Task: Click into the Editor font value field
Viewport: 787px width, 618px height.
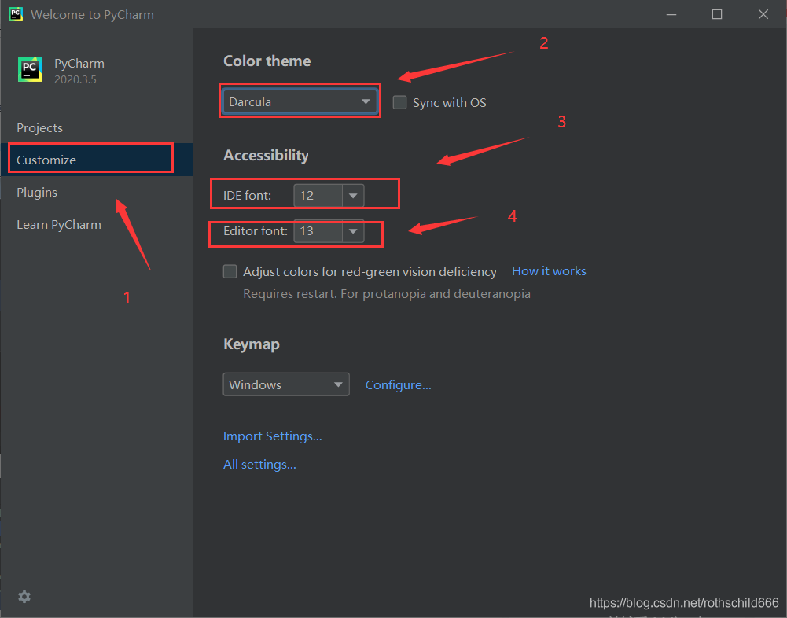Action: pyautogui.click(x=318, y=231)
